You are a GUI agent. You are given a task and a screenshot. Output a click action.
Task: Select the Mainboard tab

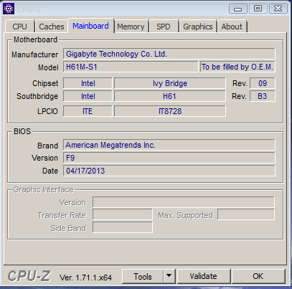90,26
